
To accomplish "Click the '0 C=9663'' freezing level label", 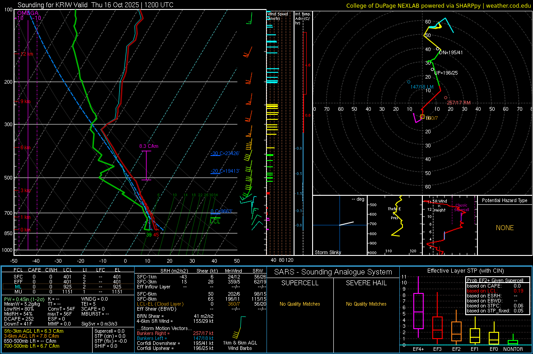I will tap(221, 211).
